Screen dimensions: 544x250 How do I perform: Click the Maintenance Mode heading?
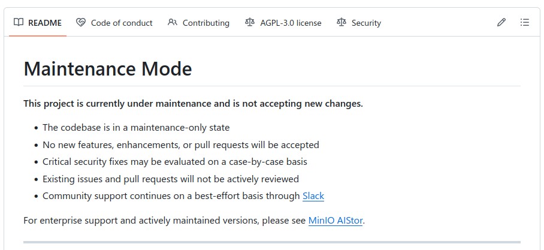pos(108,69)
